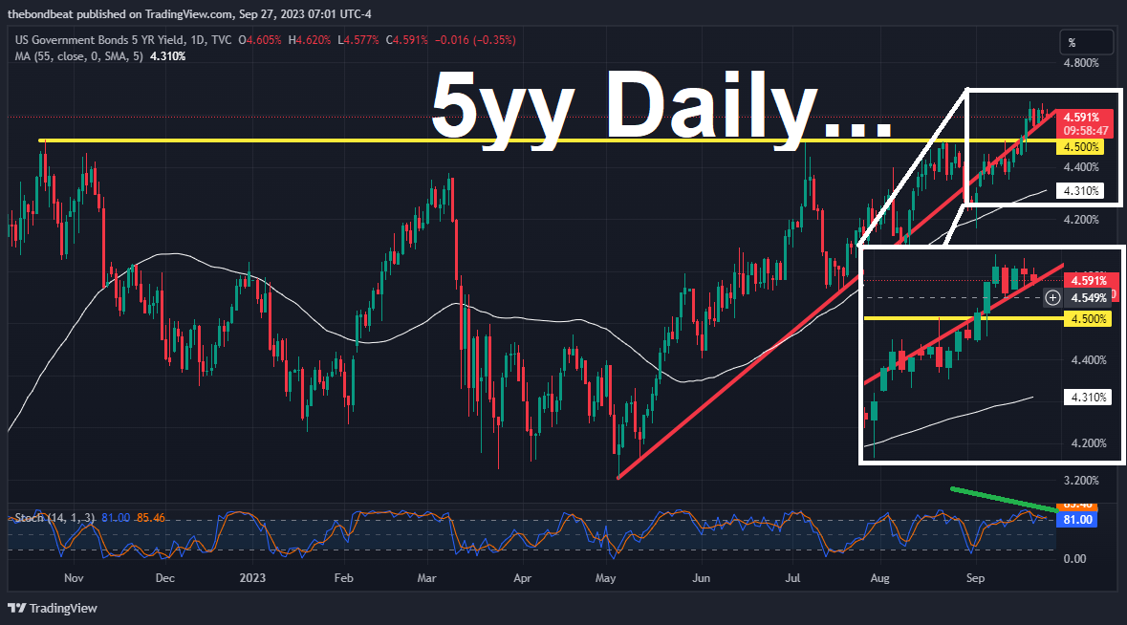Click the 0.00 Stoch axis label
The height and width of the screenshot is (625, 1127).
click(1074, 559)
